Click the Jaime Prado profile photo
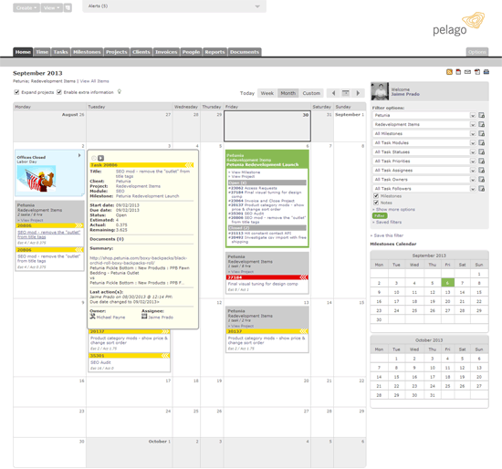Image resolution: width=502 pixels, height=469 pixels. coord(380,91)
